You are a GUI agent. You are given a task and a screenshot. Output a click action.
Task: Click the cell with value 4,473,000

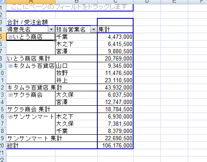tap(115, 37)
